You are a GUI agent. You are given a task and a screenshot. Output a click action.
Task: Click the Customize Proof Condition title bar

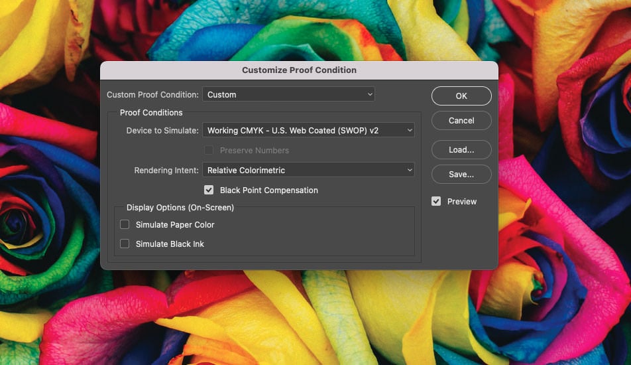299,70
